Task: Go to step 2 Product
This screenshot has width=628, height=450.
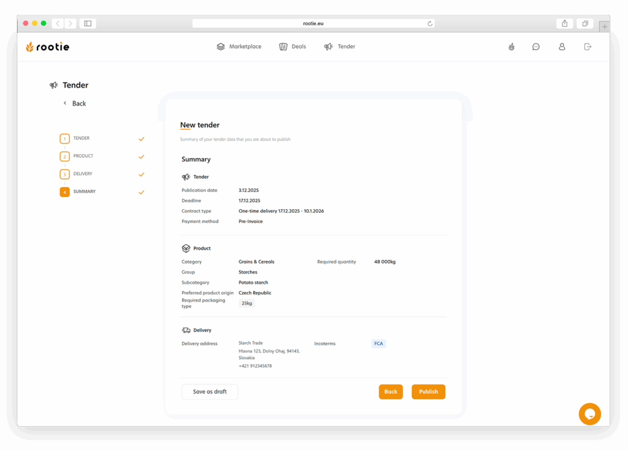Action: tap(83, 156)
